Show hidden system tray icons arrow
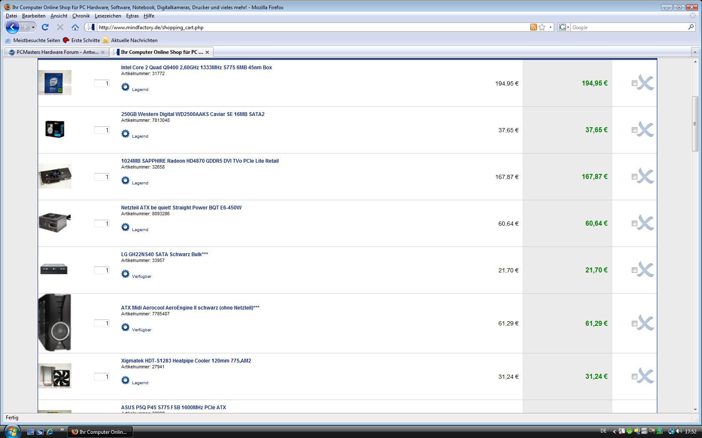The width and height of the screenshot is (702, 438). tap(614, 432)
